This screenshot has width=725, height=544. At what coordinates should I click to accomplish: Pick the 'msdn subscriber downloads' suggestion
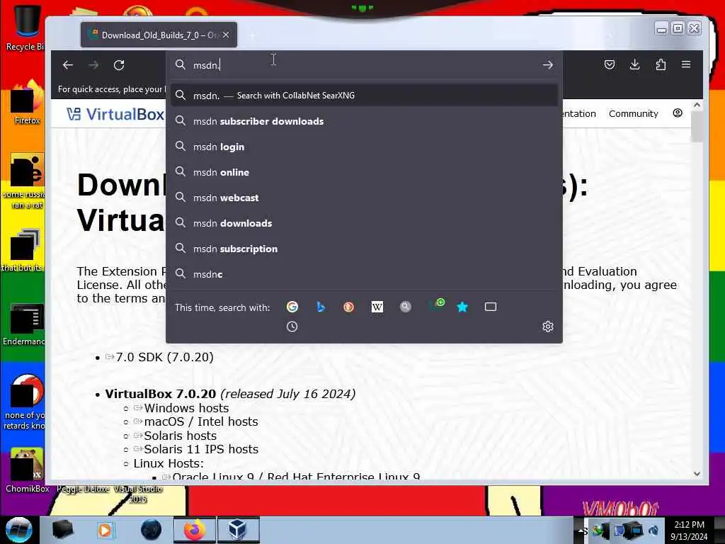click(365, 121)
